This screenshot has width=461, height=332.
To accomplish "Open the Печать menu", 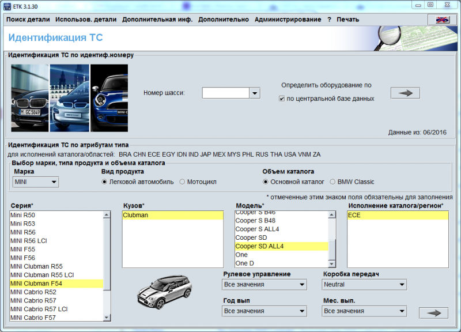I will tap(348, 20).
